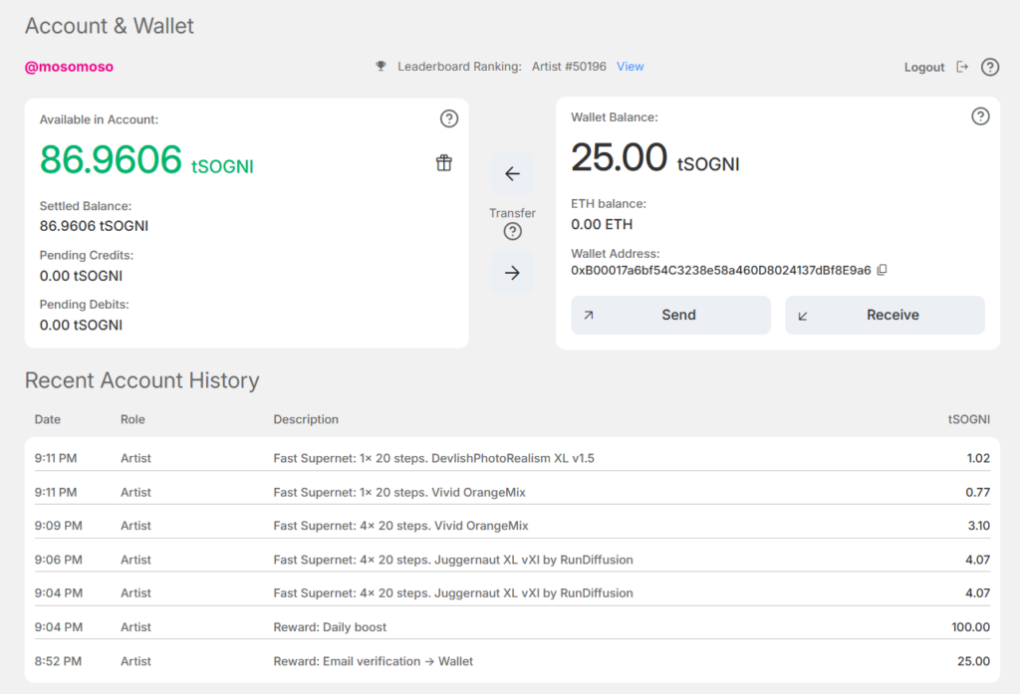Click the gift icon in account card
This screenshot has width=1020, height=694.
click(x=444, y=163)
